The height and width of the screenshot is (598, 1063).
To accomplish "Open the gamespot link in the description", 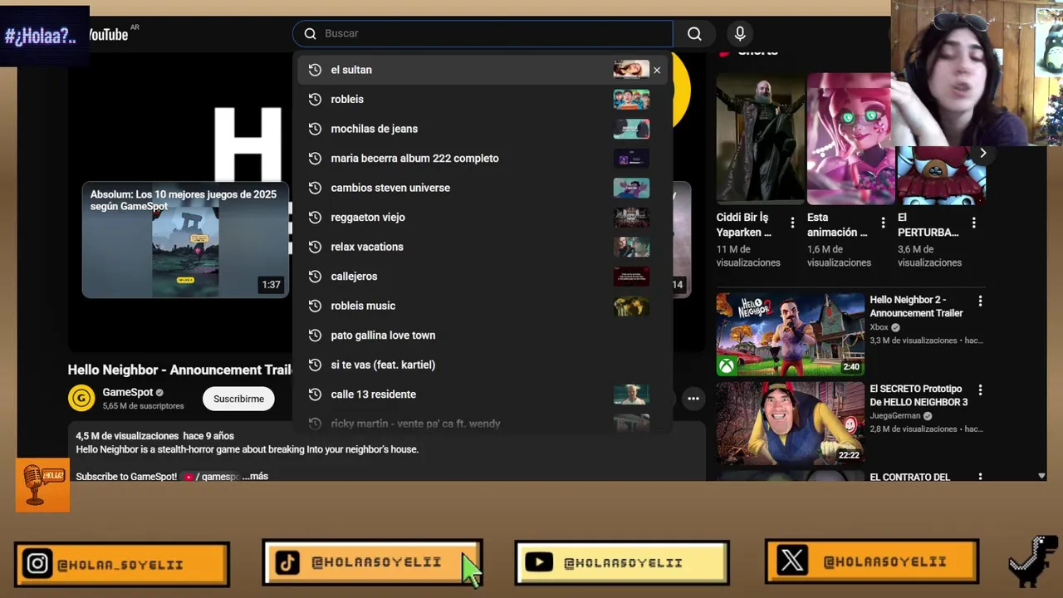I will click(x=212, y=477).
